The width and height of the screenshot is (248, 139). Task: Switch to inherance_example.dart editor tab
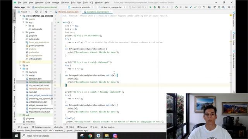coord(68,12)
